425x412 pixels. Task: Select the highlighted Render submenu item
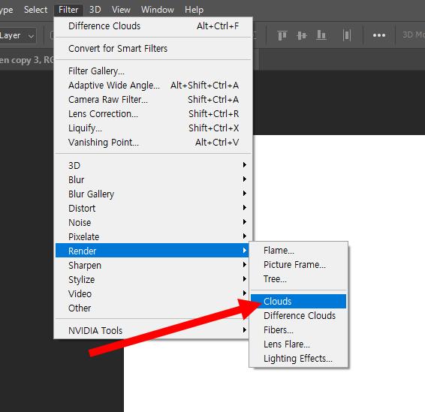coord(152,251)
